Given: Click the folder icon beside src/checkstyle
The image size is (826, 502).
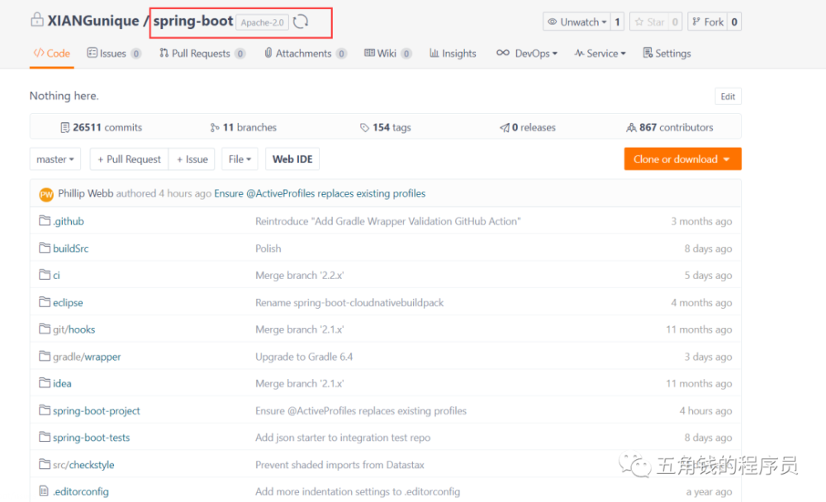Looking at the screenshot, I should tap(45, 464).
